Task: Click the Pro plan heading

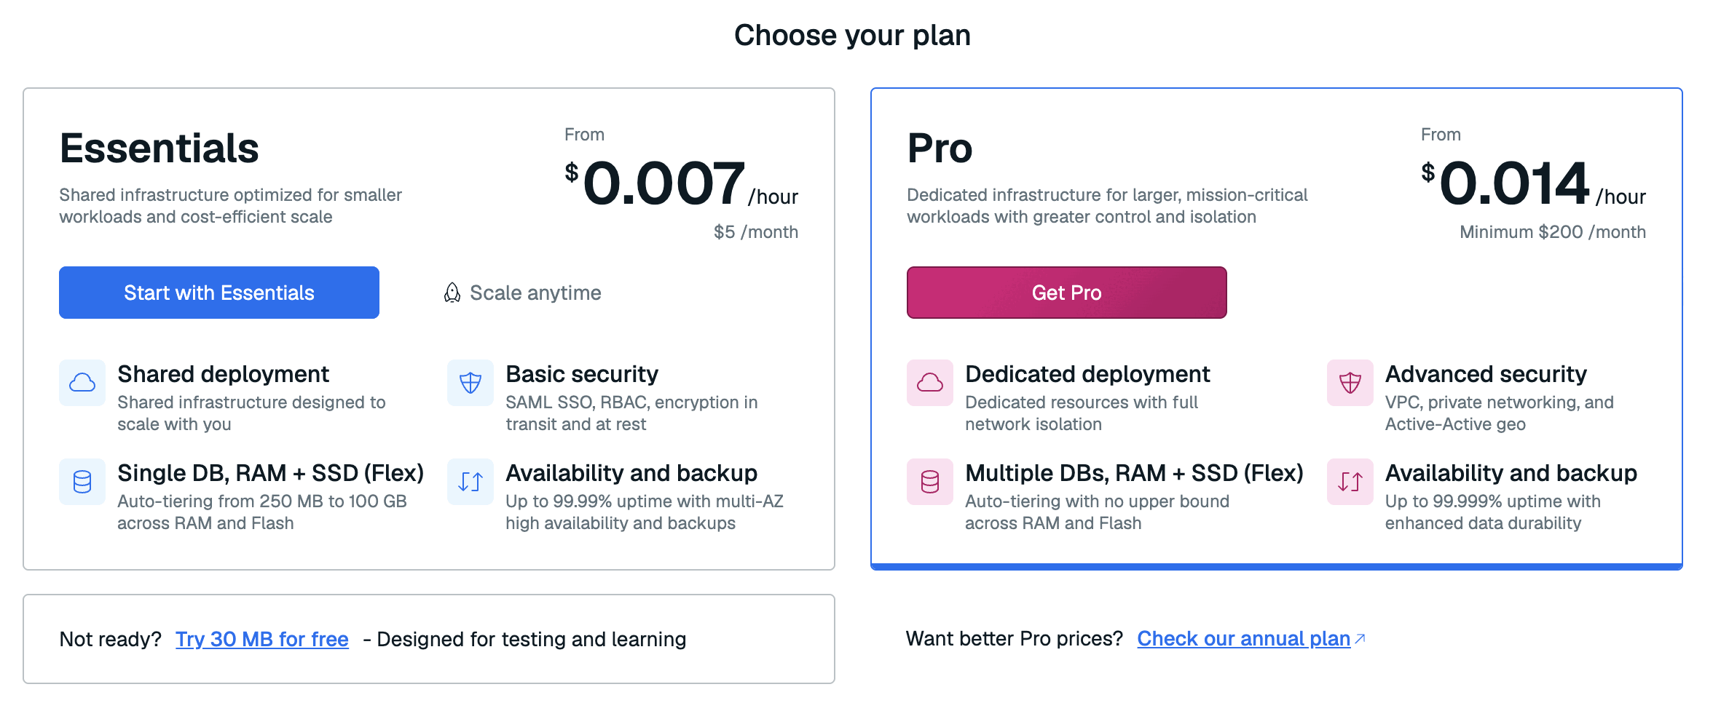Action: 940,148
